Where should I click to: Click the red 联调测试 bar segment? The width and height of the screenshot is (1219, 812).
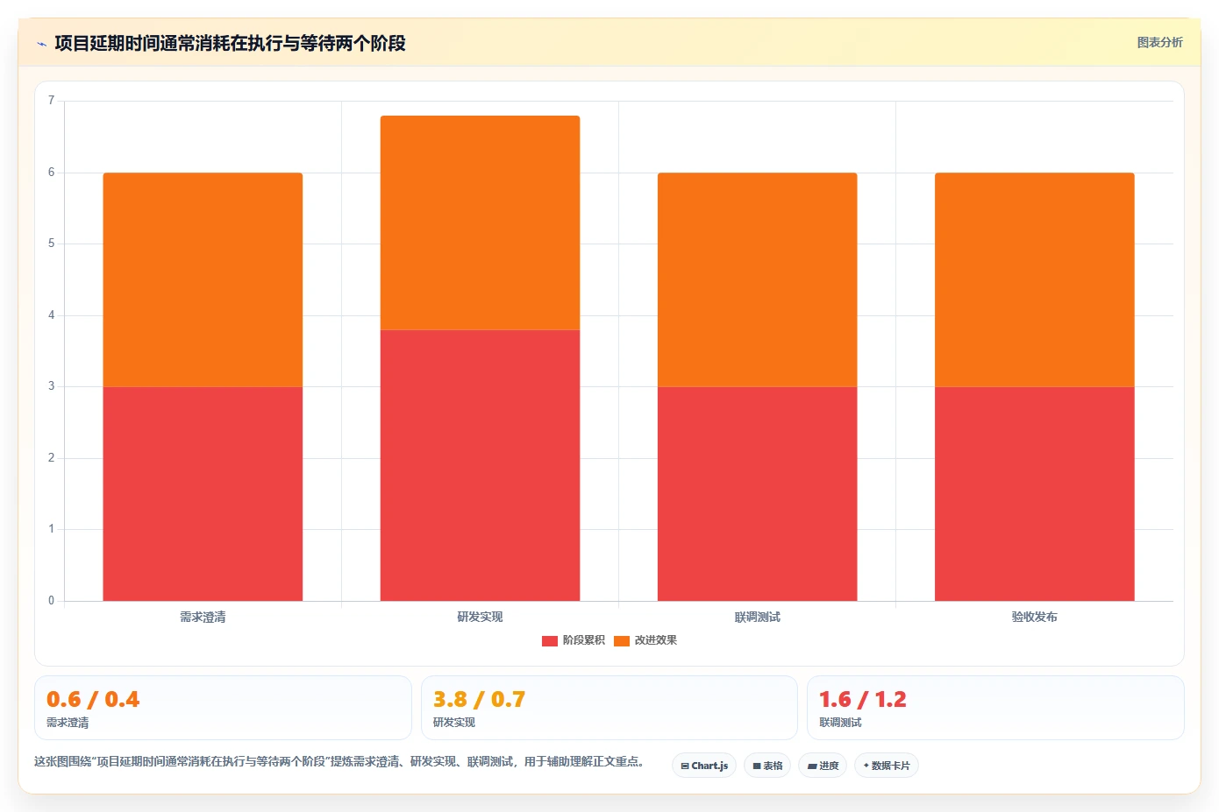[x=757, y=493]
